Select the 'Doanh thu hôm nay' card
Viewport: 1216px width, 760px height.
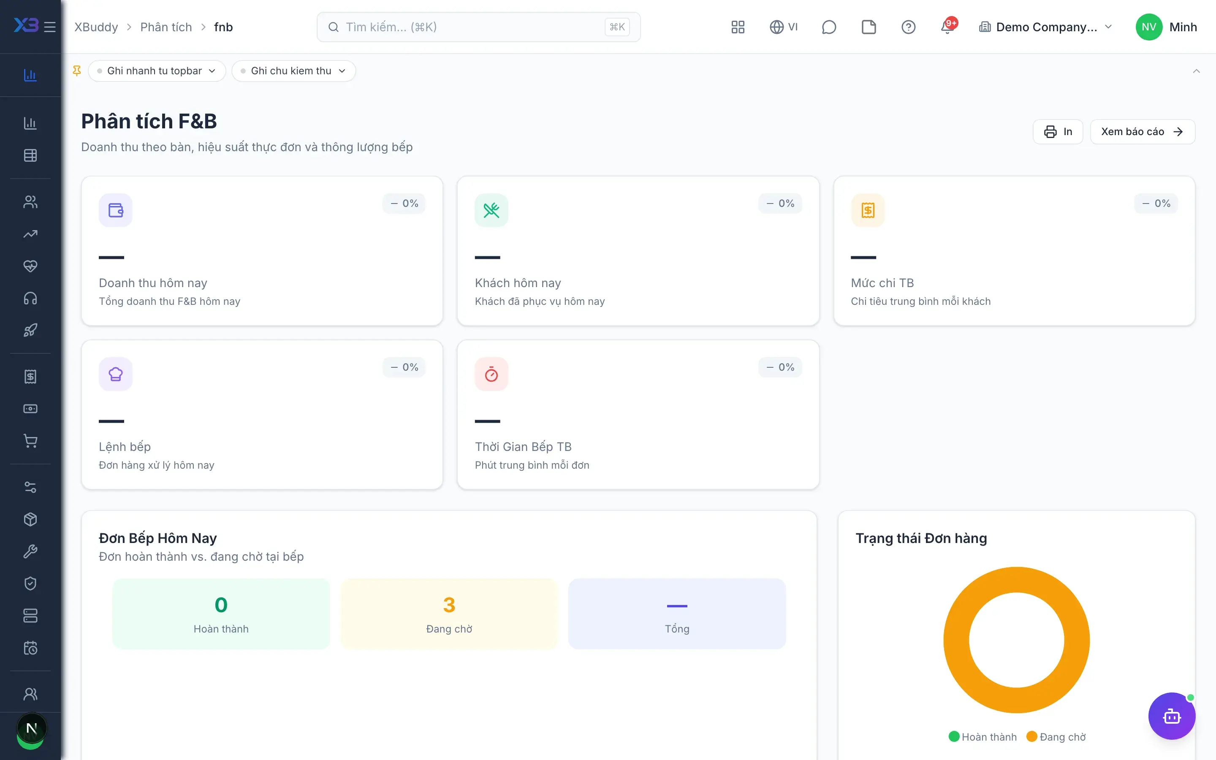click(262, 251)
